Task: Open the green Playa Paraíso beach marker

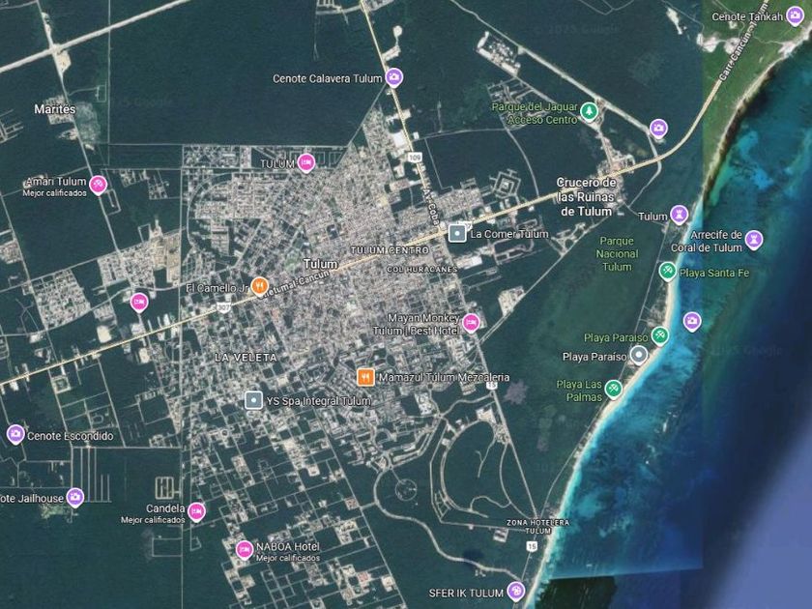Action: tap(659, 336)
